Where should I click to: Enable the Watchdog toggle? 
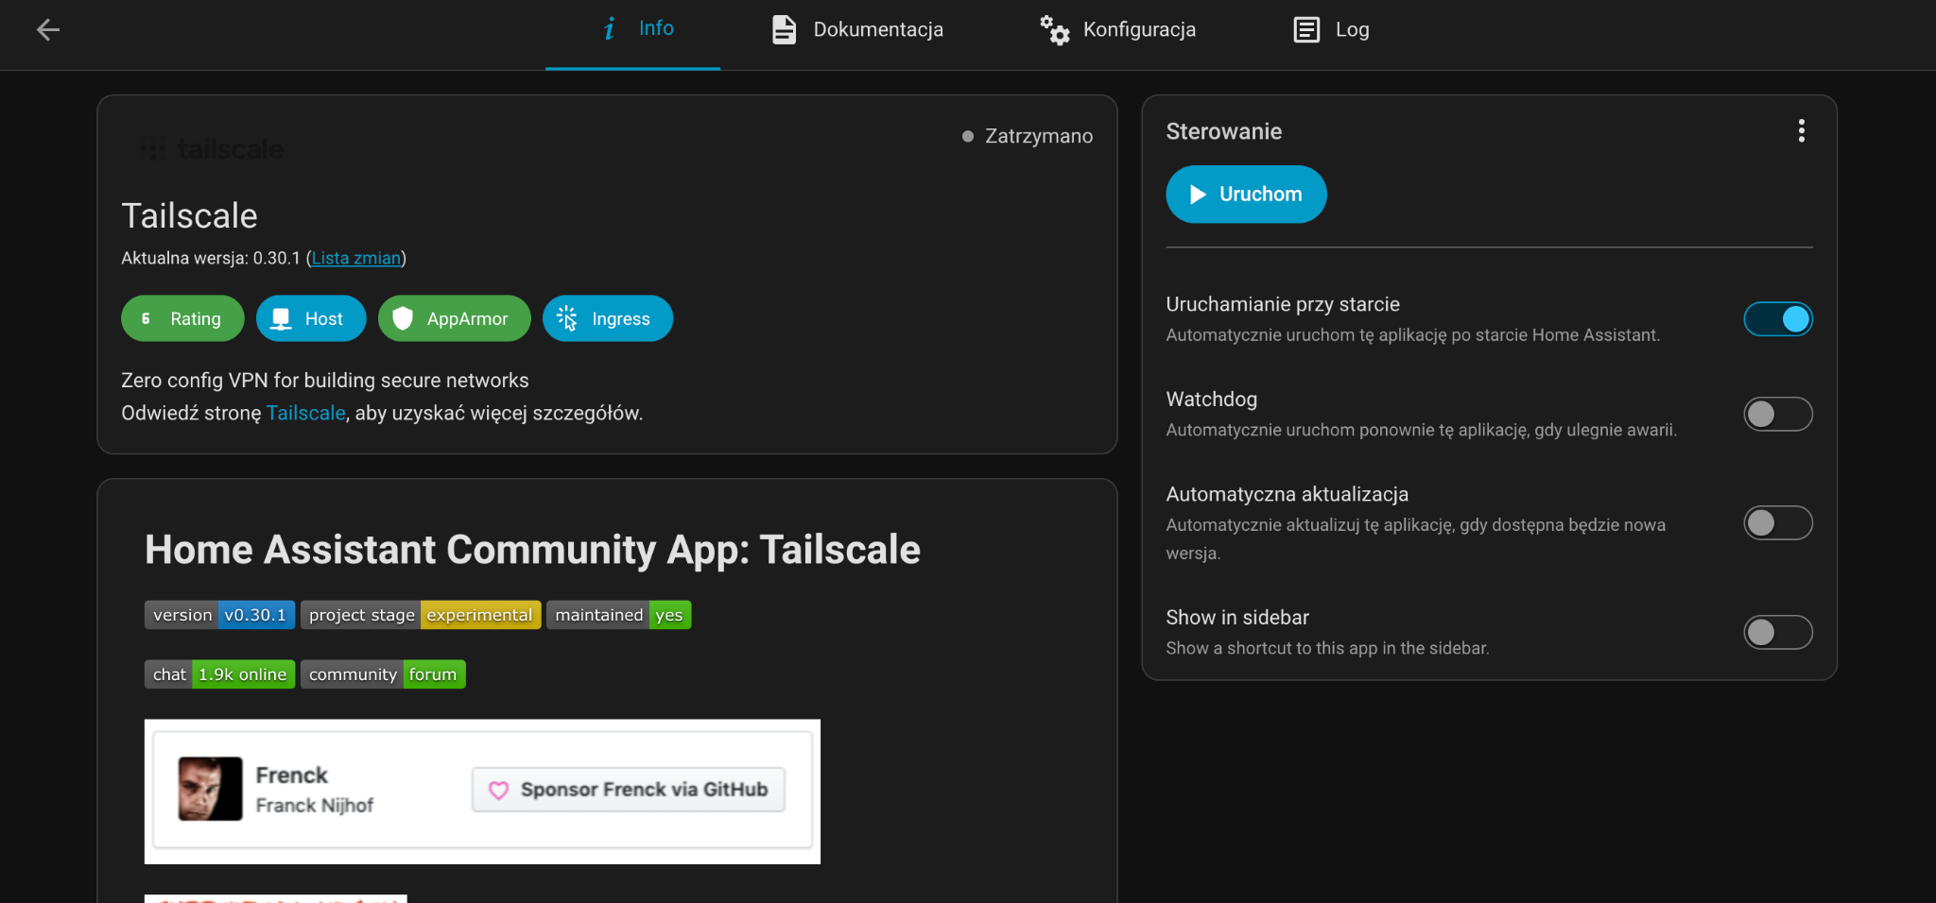click(1777, 414)
